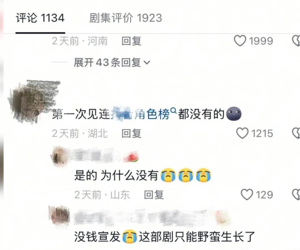Switch to the 评论 1134 tab

point(40,18)
